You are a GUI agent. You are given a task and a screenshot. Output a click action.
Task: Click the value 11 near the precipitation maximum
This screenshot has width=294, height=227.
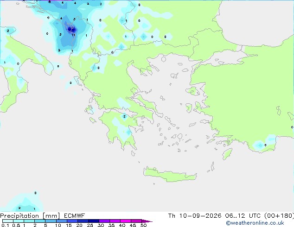tap(73, 35)
